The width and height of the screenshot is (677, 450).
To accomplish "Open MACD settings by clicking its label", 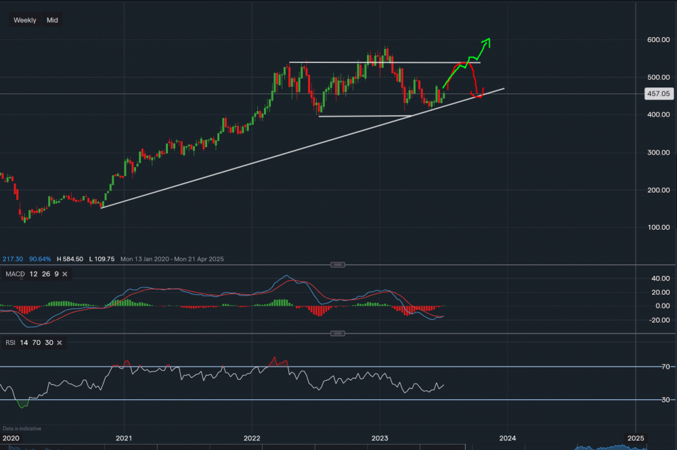I will coord(14,274).
